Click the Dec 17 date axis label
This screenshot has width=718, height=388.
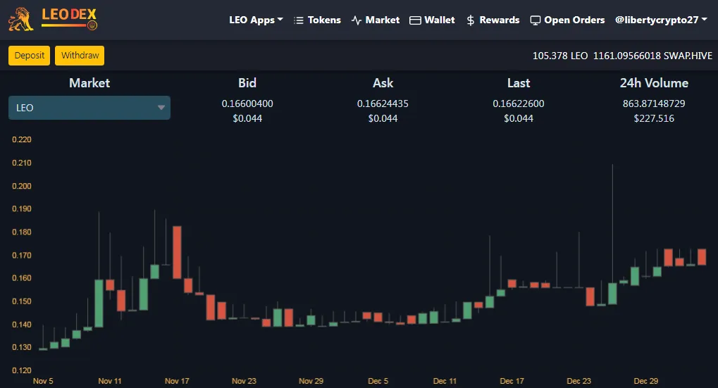pos(512,381)
